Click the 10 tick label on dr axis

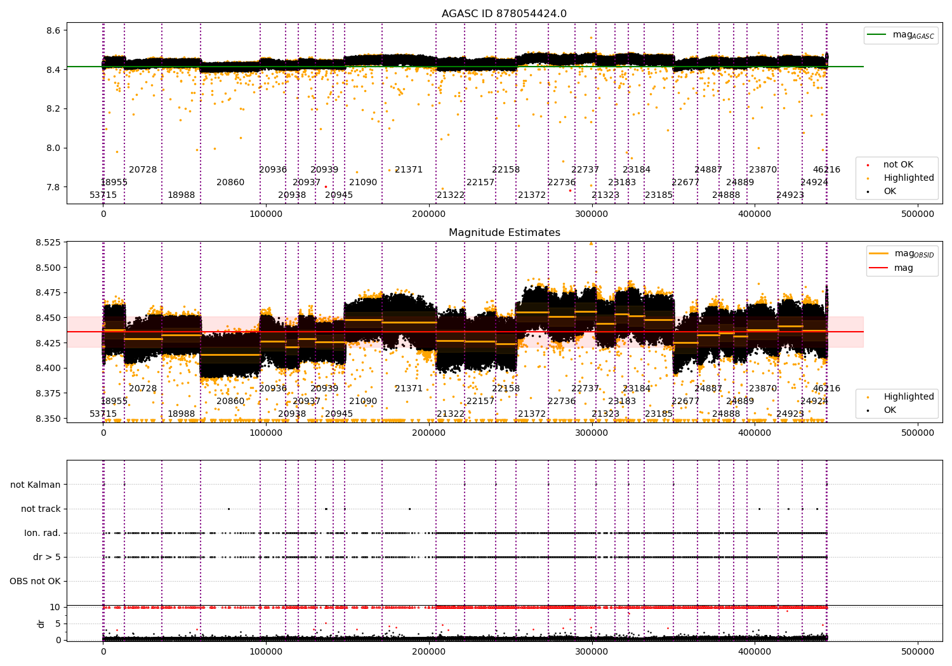tap(56, 607)
